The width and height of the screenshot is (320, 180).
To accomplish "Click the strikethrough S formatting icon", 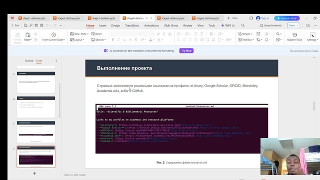I will pyautogui.click(x=136, y=40).
